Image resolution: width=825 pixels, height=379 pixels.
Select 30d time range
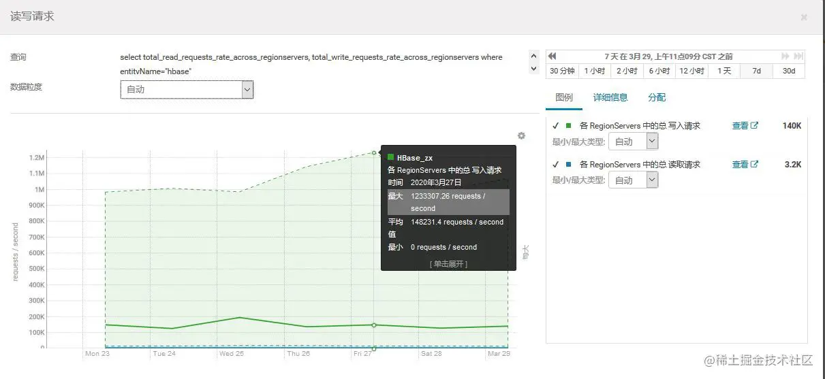788,71
